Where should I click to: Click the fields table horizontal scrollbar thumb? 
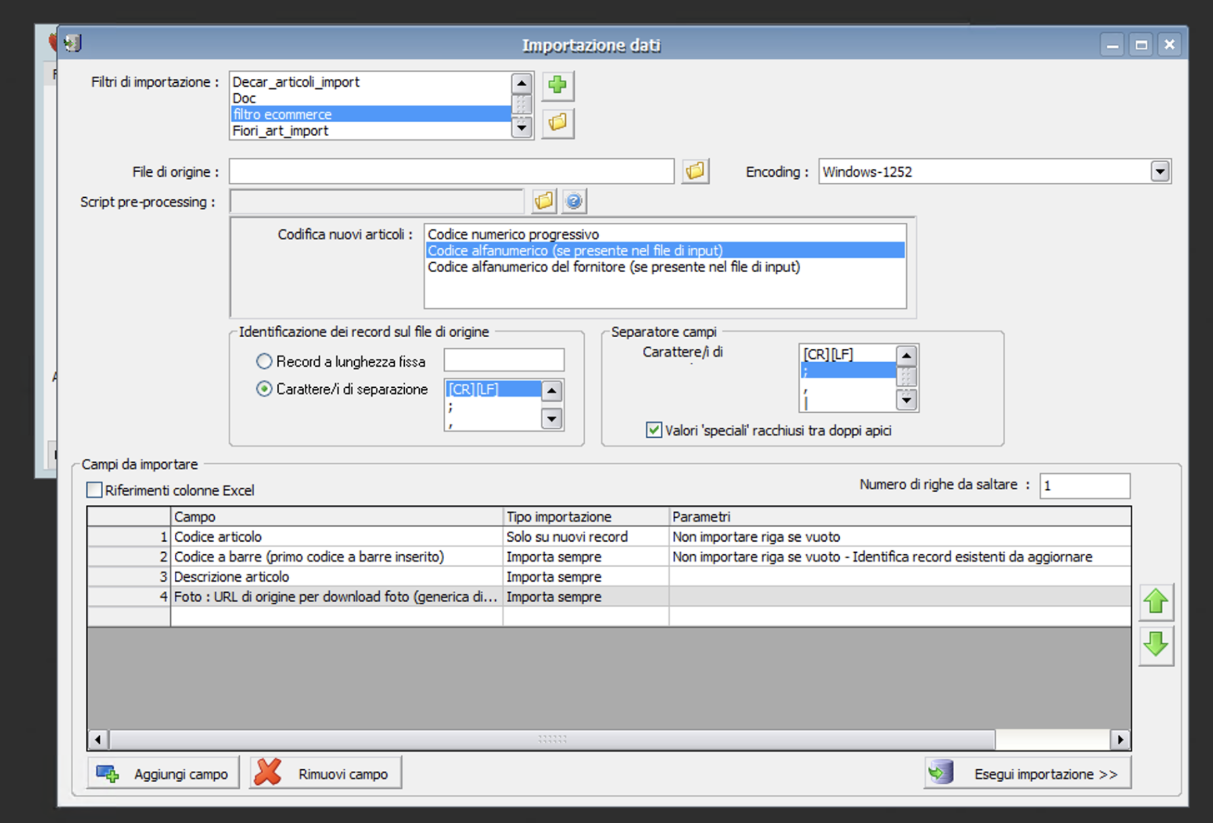tap(552, 740)
